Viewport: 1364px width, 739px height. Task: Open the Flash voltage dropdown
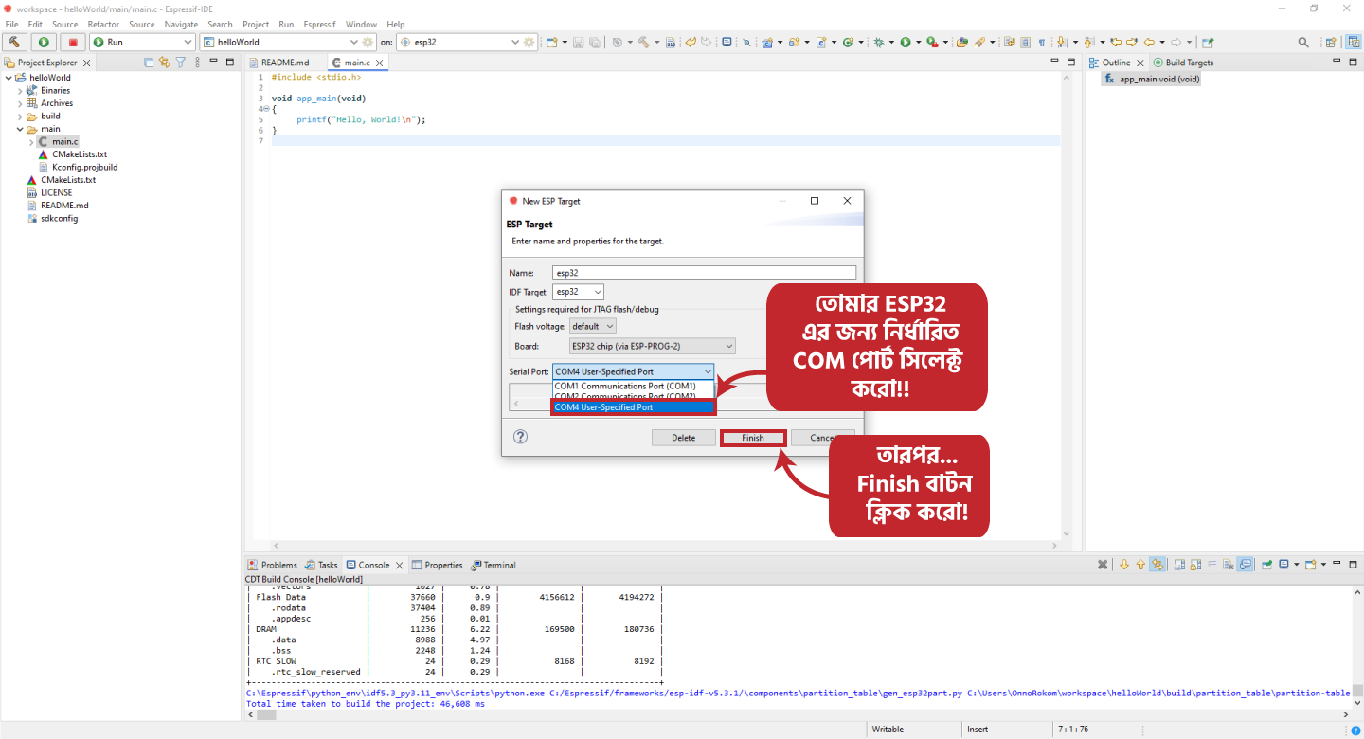tap(592, 326)
